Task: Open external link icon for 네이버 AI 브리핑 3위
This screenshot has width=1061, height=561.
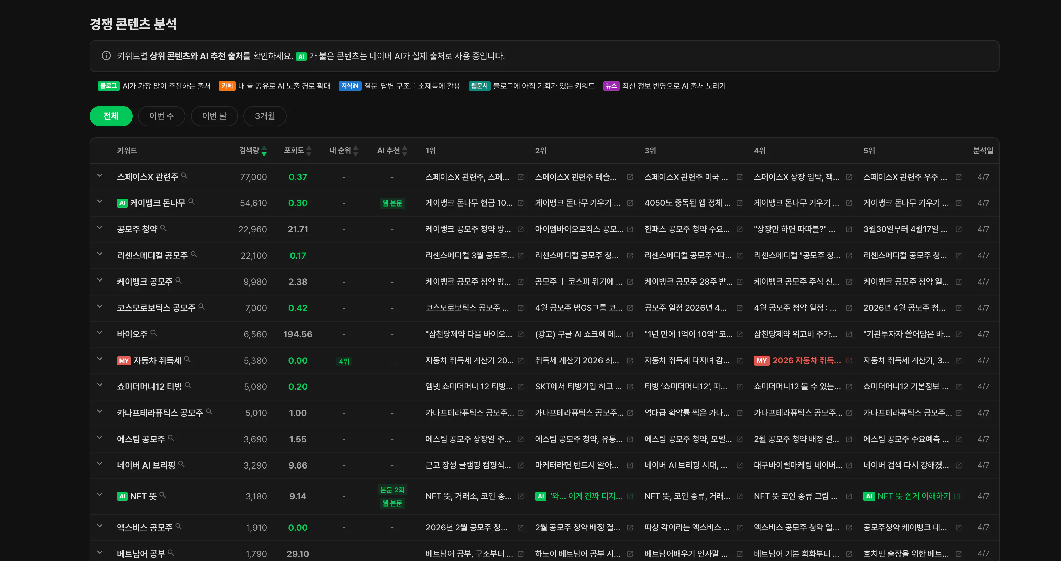Action: pos(740,465)
